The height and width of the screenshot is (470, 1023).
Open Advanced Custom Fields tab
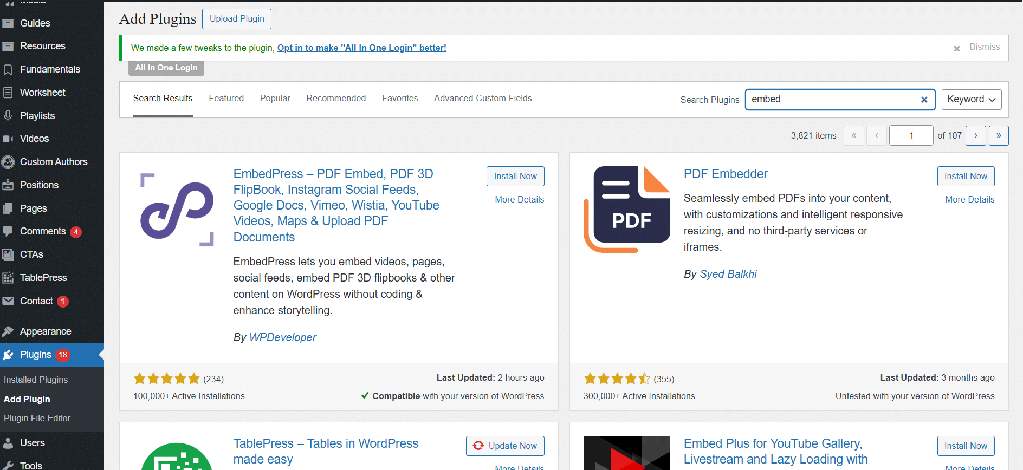click(x=483, y=99)
